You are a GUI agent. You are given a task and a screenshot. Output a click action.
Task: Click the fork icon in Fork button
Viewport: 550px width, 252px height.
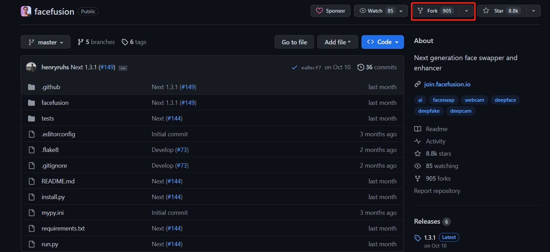(420, 11)
